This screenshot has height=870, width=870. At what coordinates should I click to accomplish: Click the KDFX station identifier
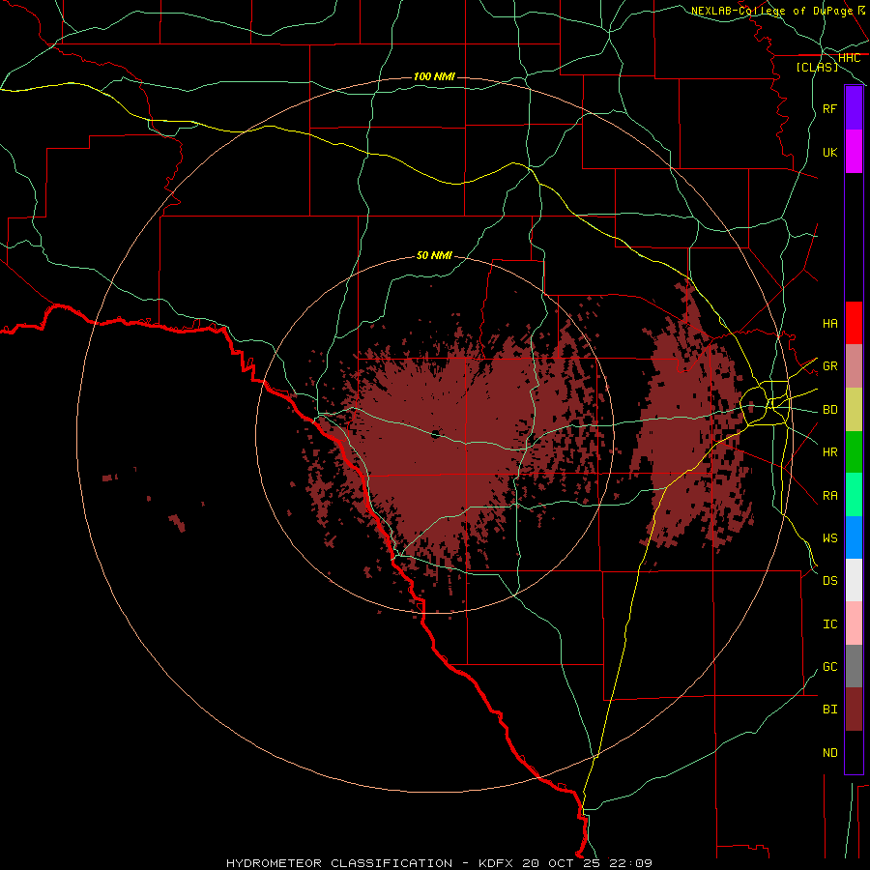[496, 863]
